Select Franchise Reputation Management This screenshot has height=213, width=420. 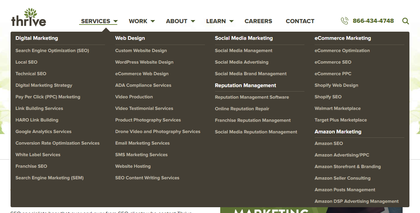(253, 120)
